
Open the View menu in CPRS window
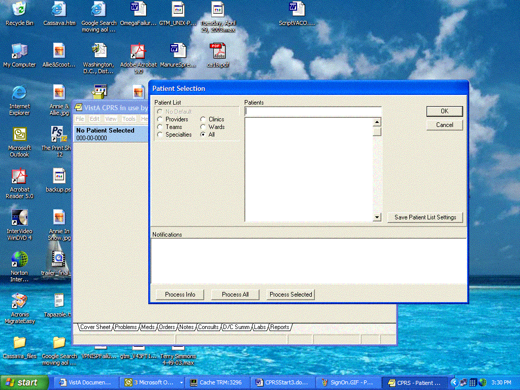pyautogui.click(x=110, y=119)
